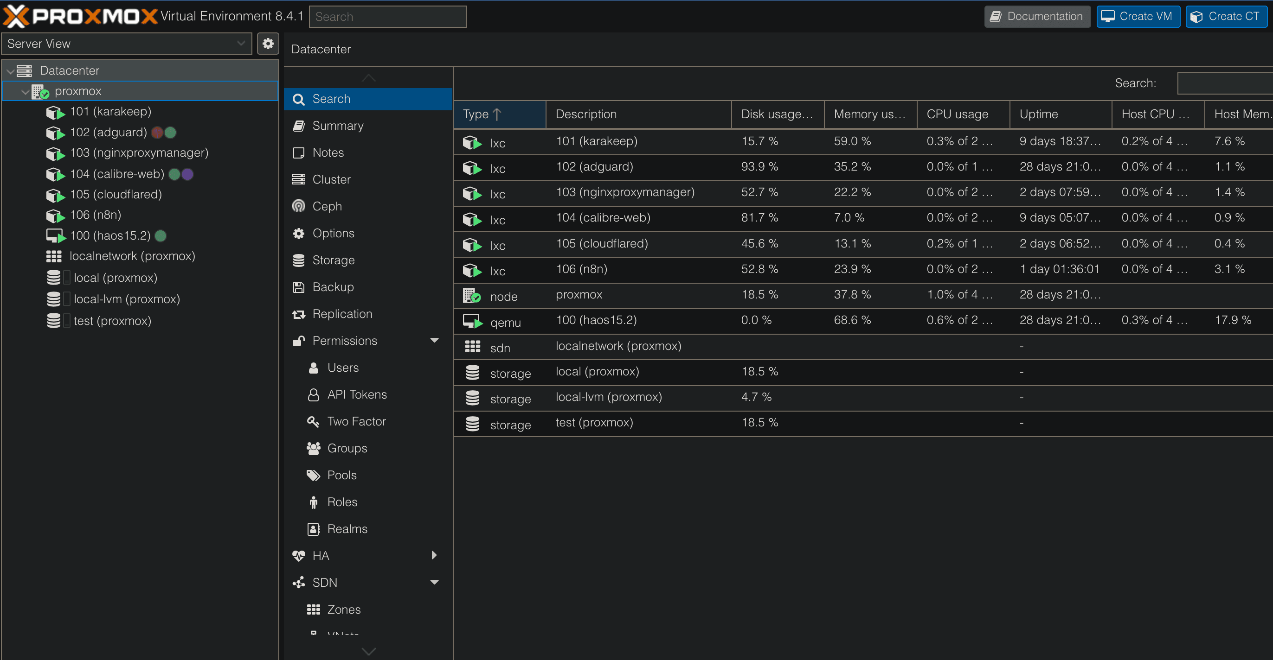Click the Groups people icon
The height and width of the screenshot is (660, 1273).
click(313, 448)
